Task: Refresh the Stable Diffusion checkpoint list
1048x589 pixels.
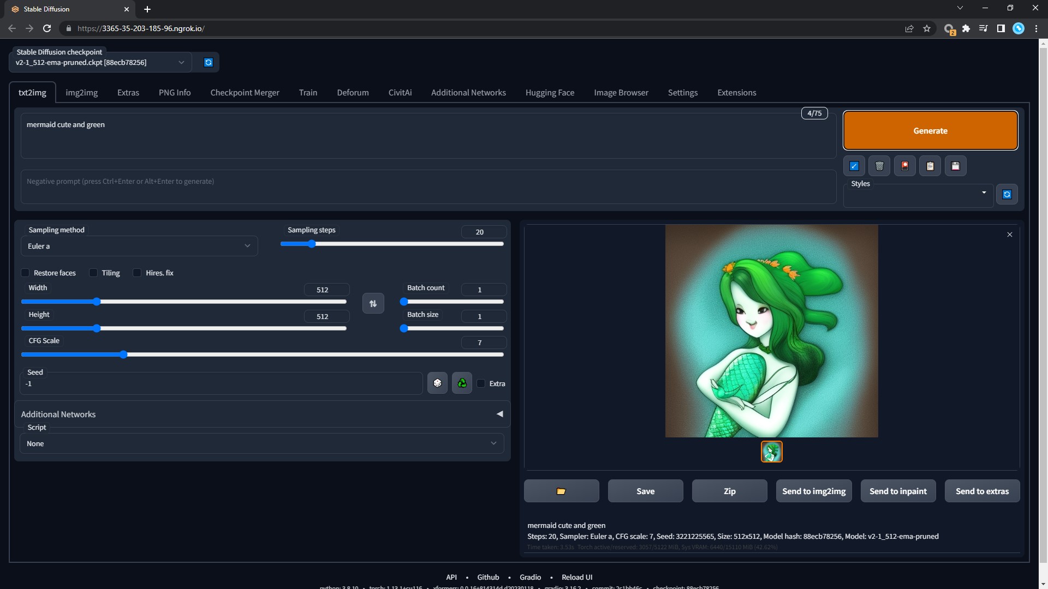Action: 208,62
